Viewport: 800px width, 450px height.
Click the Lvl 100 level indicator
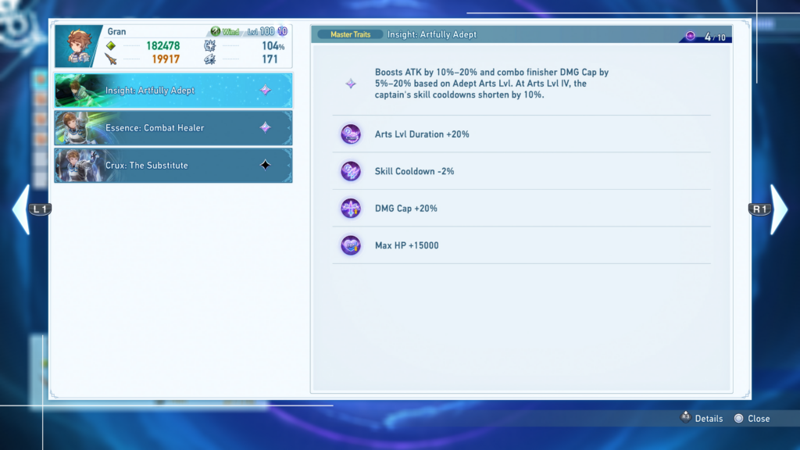[x=261, y=31]
